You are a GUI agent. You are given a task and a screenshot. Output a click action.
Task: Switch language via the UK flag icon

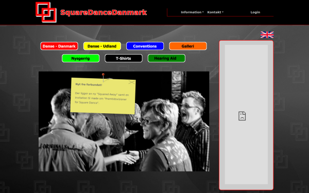click(267, 35)
